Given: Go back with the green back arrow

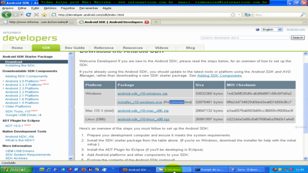Looking at the screenshot, I should coord(6,14).
